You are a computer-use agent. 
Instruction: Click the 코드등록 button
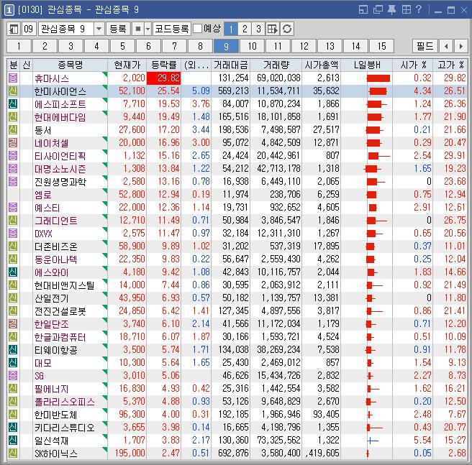coord(171,29)
